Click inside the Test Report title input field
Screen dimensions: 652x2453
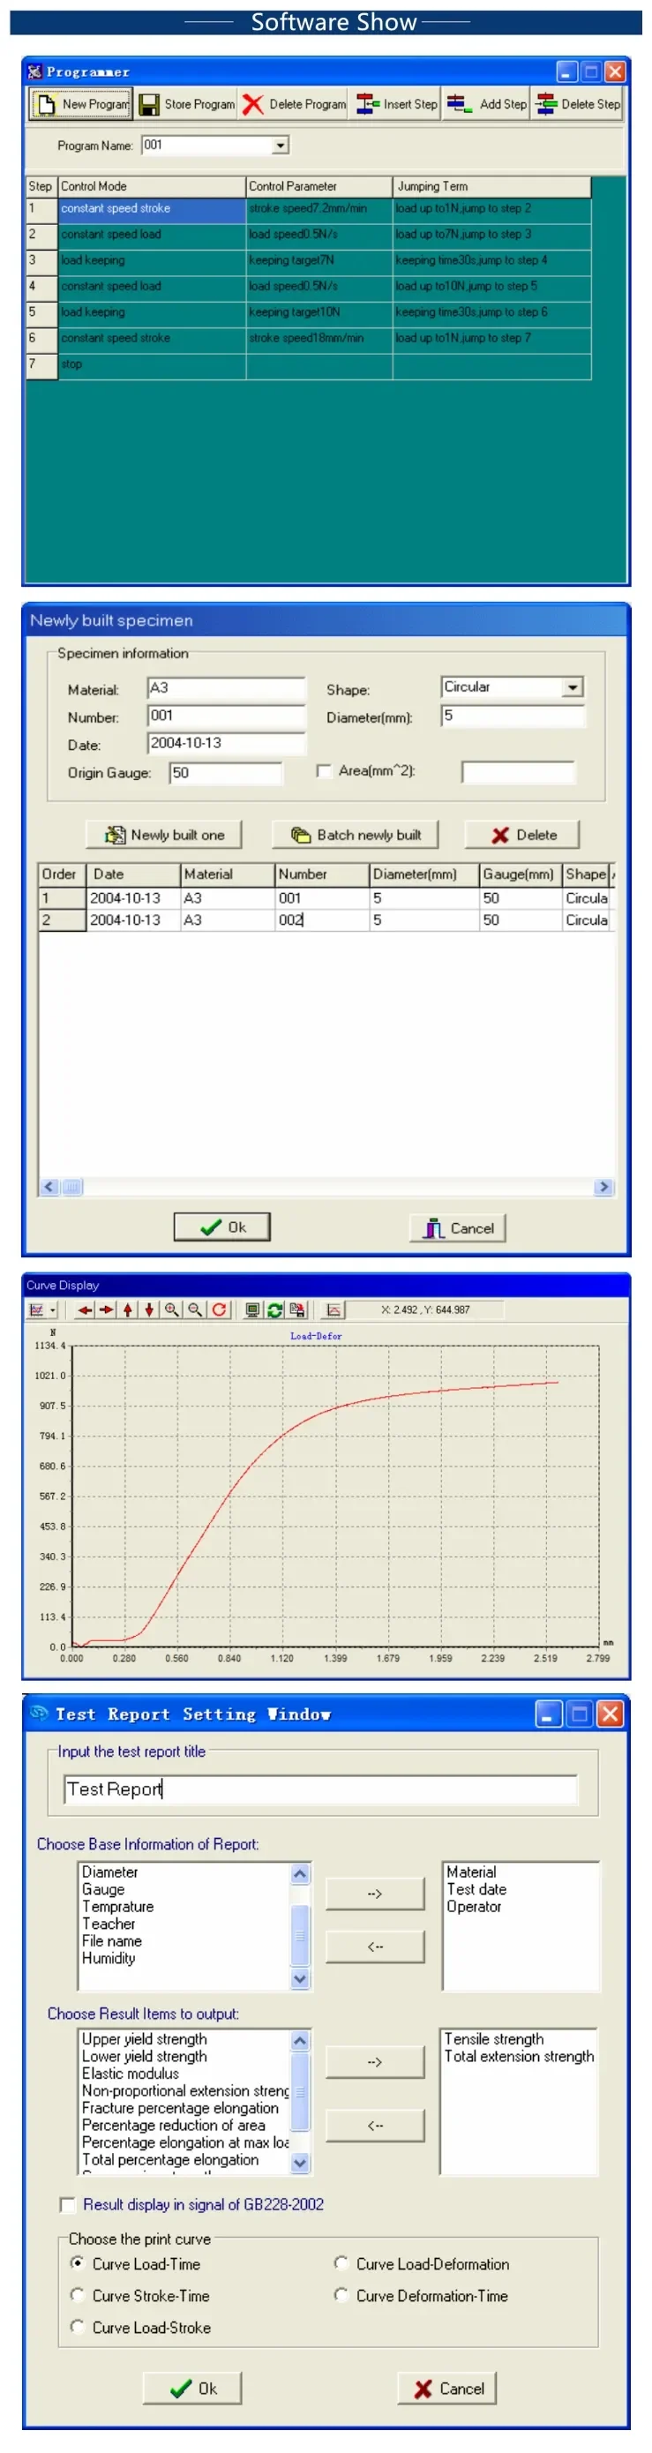319,1789
